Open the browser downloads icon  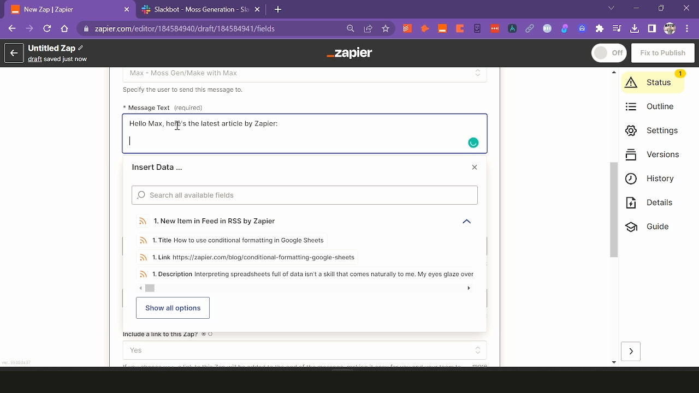tap(635, 28)
